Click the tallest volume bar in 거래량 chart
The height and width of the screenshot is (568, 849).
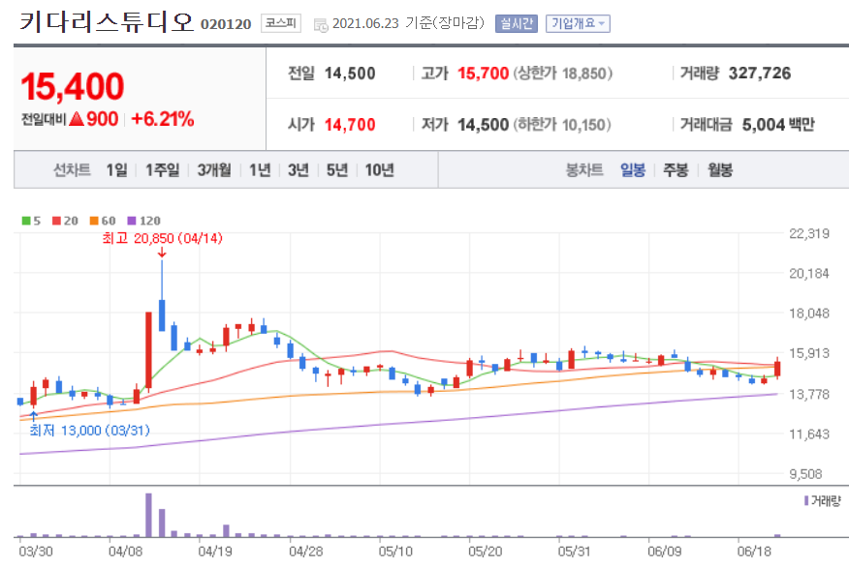pyautogui.click(x=148, y=515)
